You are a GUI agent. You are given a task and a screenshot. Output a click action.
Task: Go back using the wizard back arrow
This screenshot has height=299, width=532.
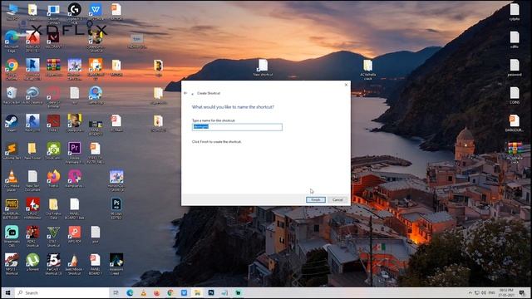coord(185,93)
